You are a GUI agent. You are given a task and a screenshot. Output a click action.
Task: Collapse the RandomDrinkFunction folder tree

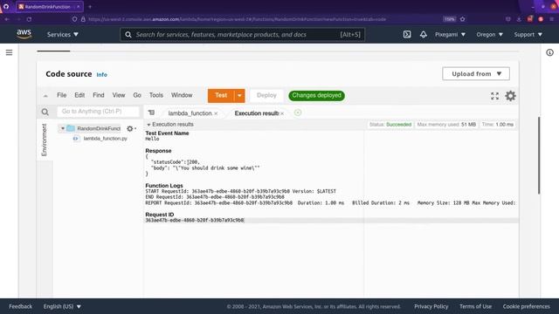[x=63, y=128]
